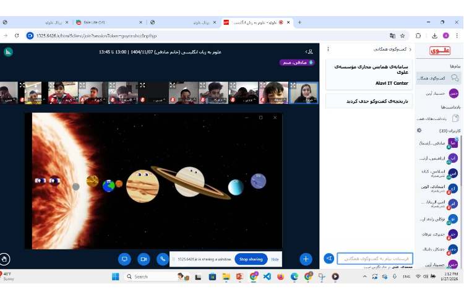Open the users management gear icon

click(419, 131)
